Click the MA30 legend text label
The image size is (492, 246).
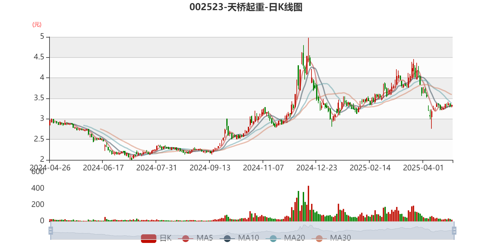coord(340,238)
